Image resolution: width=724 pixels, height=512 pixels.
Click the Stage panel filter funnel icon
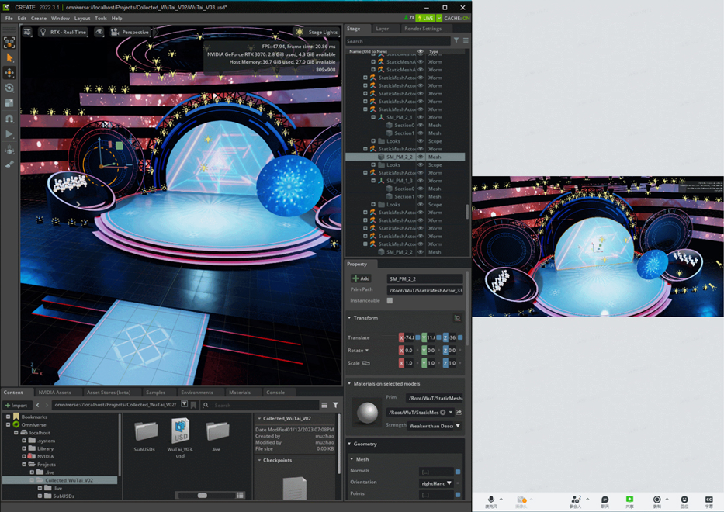click(456, 41)
